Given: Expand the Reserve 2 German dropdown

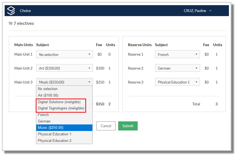Looking at the screenshot, I should [x=177, y=68].
